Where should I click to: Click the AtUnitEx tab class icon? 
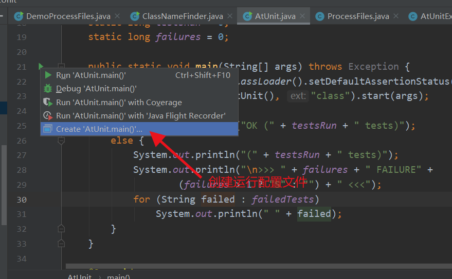pyautogui.click(x=413, y=16)
